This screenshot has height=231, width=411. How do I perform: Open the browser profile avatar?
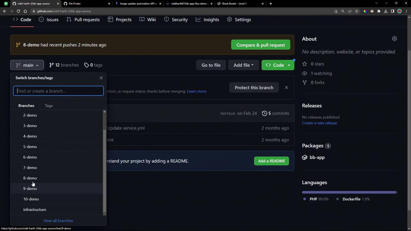(x=399, y=11)
